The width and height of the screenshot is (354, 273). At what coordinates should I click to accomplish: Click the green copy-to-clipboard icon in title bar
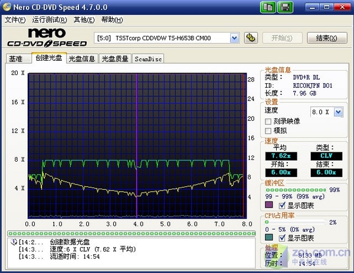pos(268,7)
